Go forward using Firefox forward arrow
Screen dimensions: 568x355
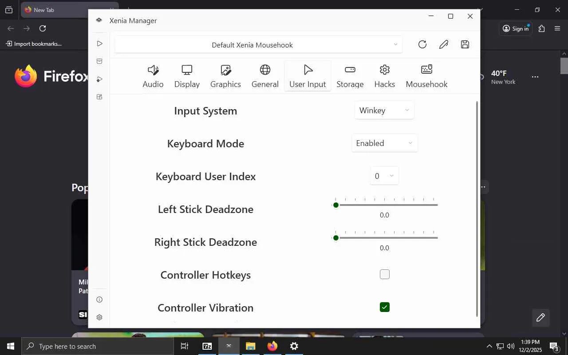[27, 28]
